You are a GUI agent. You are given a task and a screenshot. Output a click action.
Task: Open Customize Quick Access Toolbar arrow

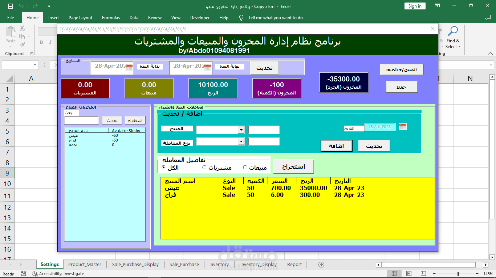point(49,6)
